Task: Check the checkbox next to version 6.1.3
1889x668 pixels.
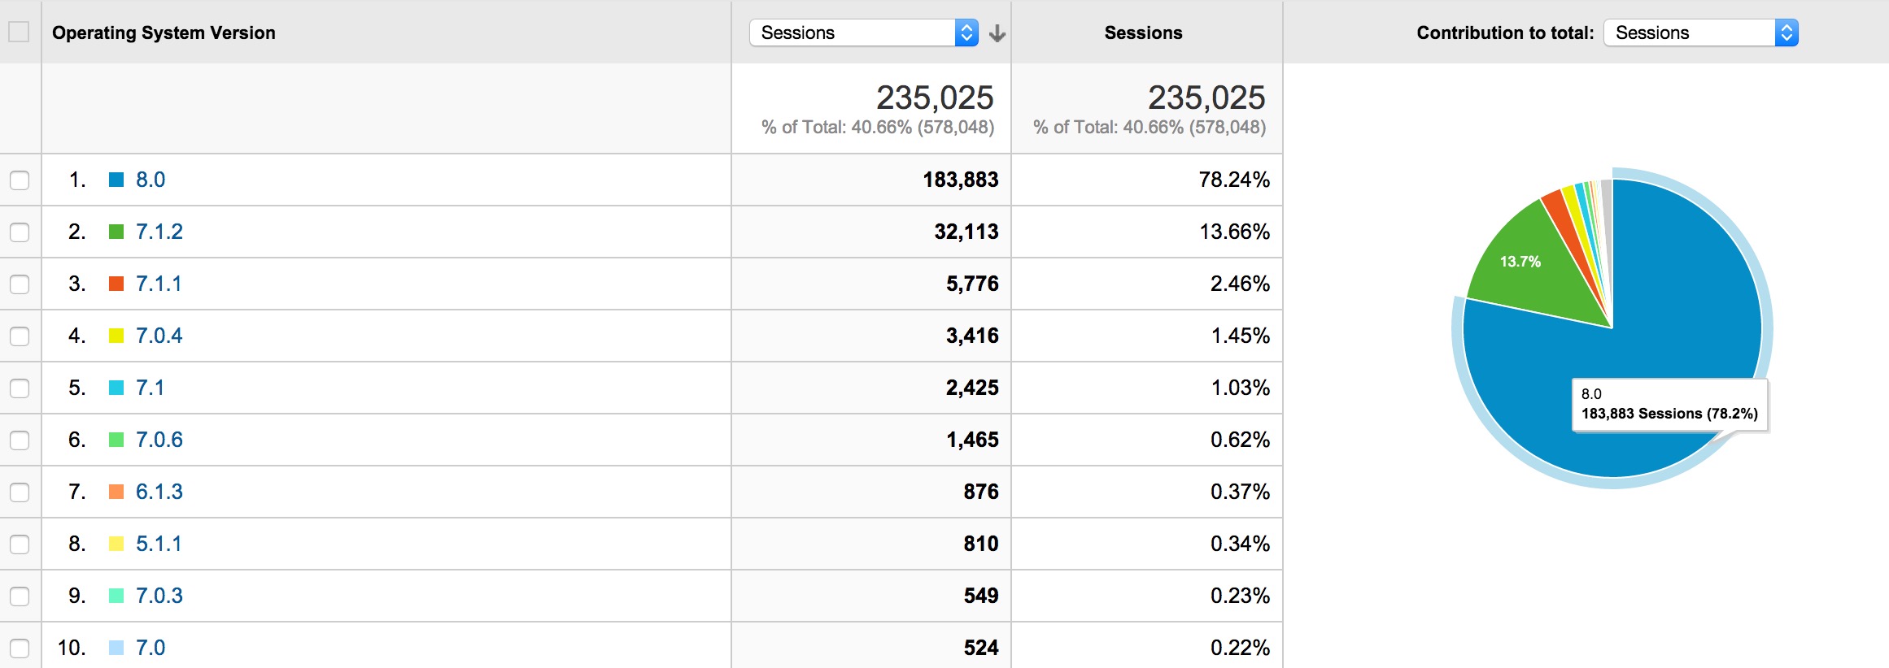Action: pyautogui.click(x=19, y=492)
